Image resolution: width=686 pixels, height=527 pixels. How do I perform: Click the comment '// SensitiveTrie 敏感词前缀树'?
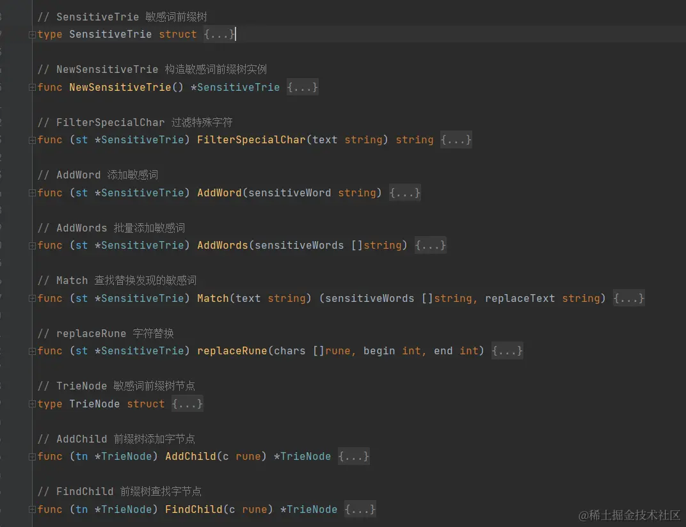click(x=122, y=17)
